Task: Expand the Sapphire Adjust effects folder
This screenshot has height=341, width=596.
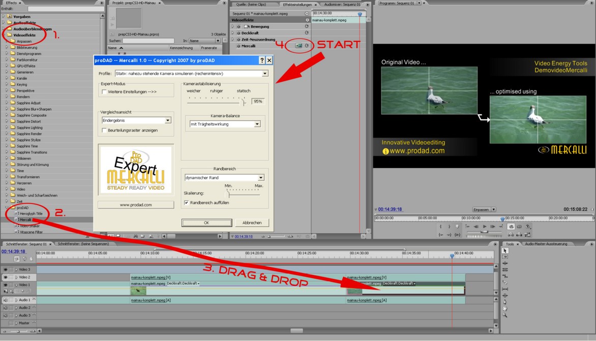Action: (7, 103)
